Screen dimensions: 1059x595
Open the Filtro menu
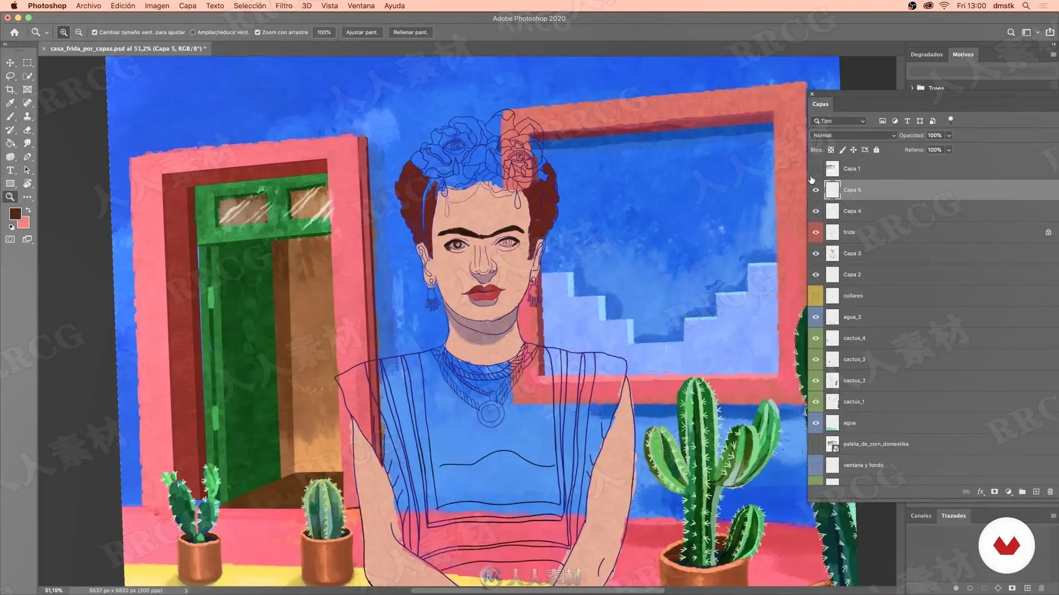tap(284, 6)
